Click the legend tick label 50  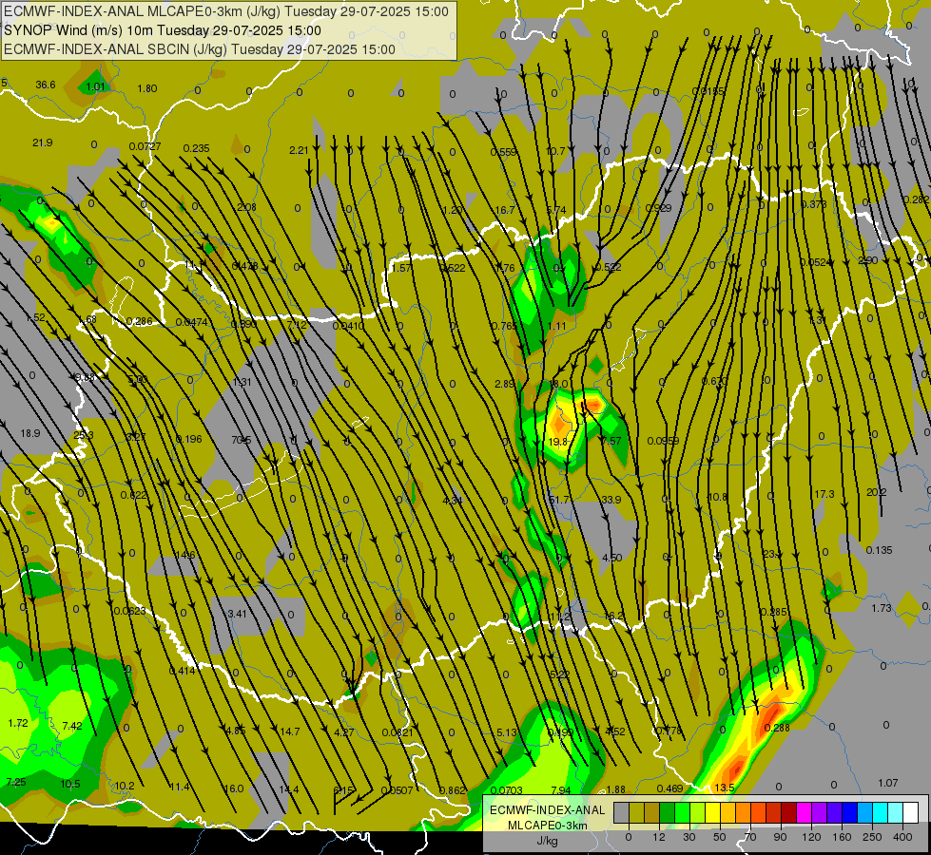click(720, 837)
